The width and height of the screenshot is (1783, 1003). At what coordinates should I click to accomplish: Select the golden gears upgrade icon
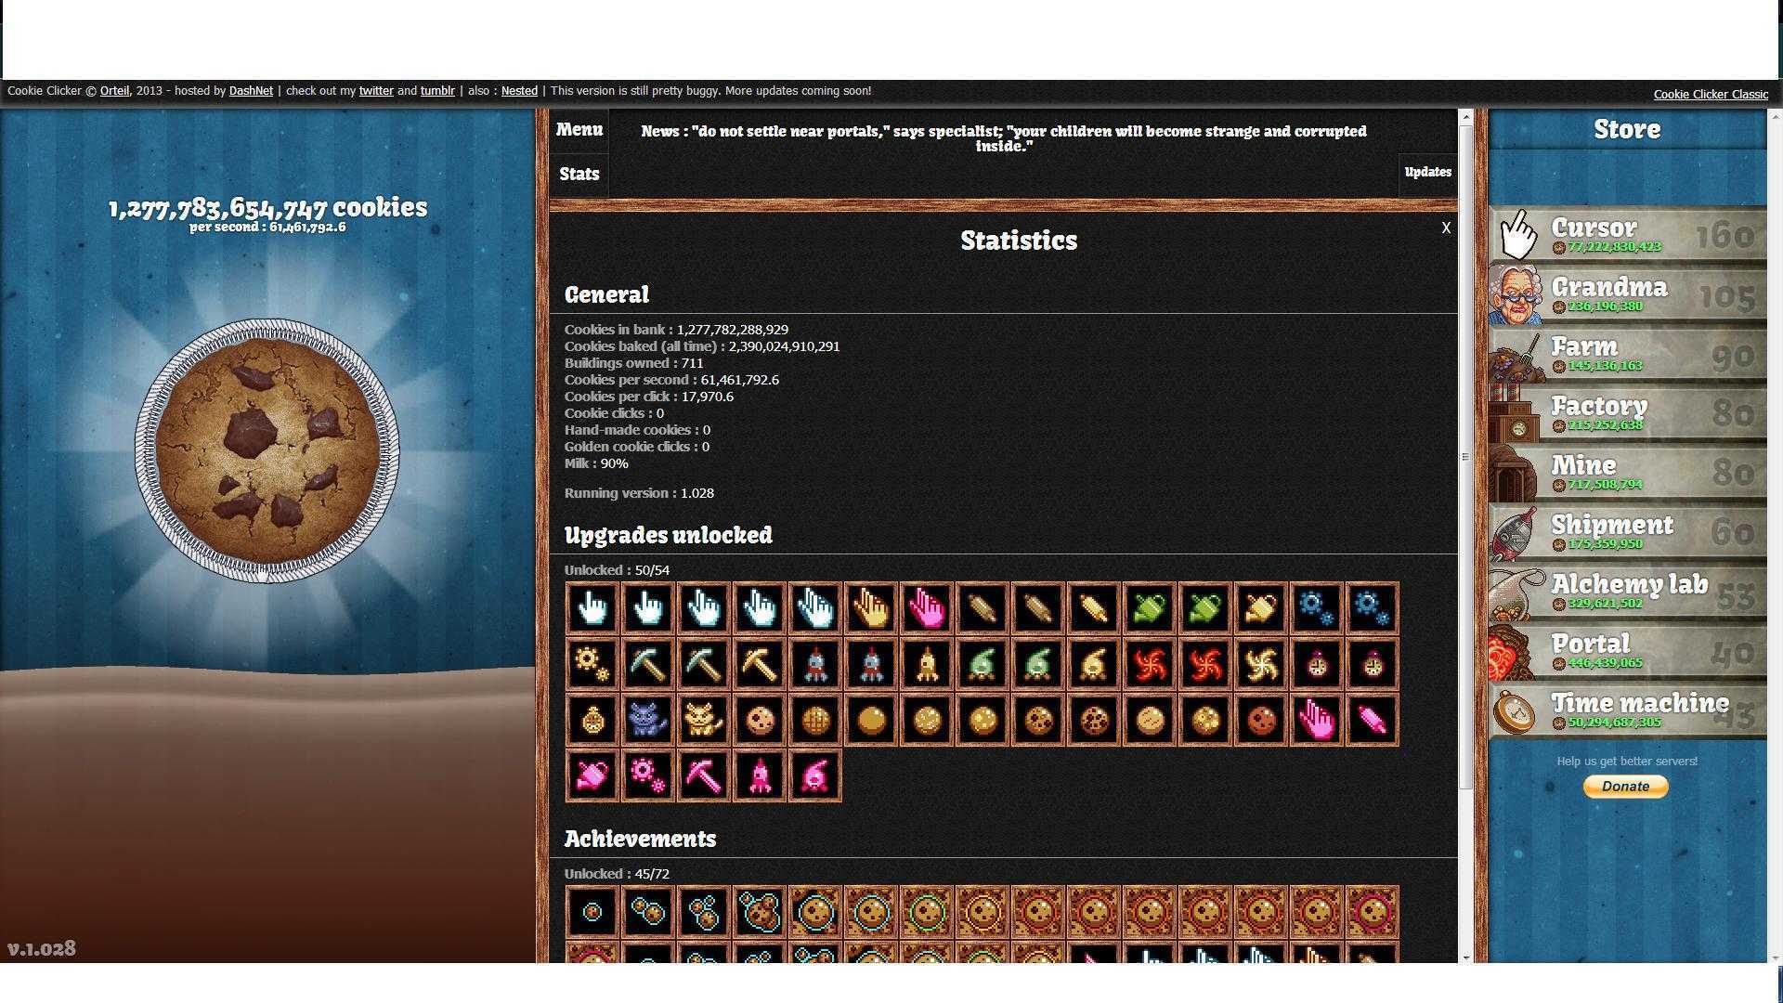592,665
